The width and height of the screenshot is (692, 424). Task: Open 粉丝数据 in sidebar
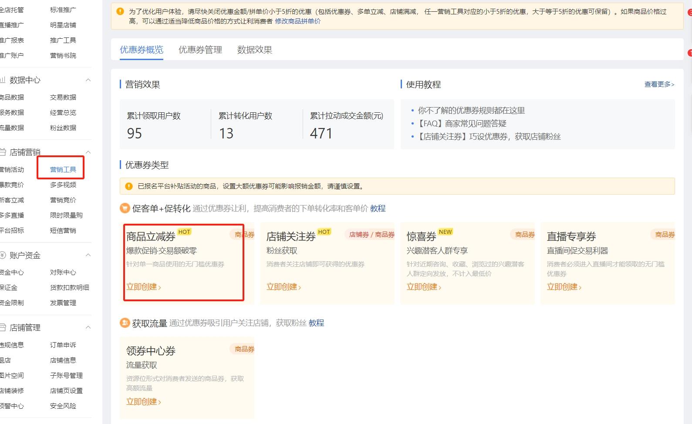63,128
